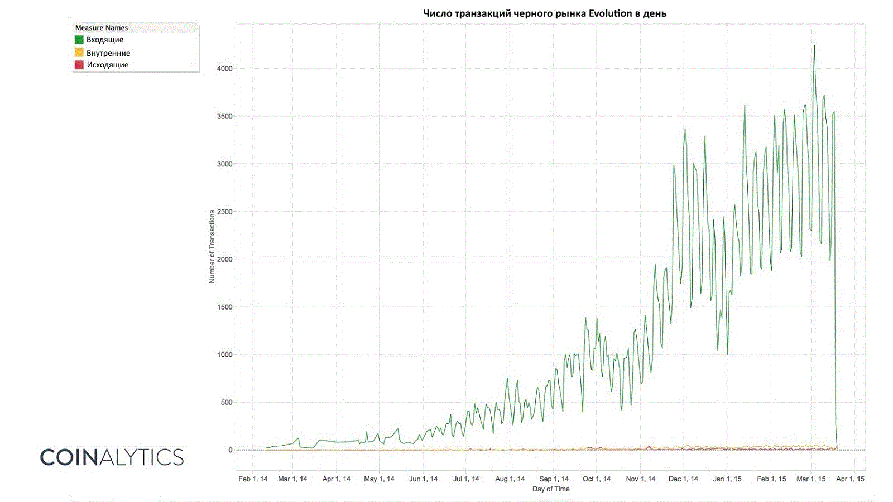Click the Mar 1, 15 axis tick
The height and width of the screenshot is (502, 893).
(x=811, y=479)
